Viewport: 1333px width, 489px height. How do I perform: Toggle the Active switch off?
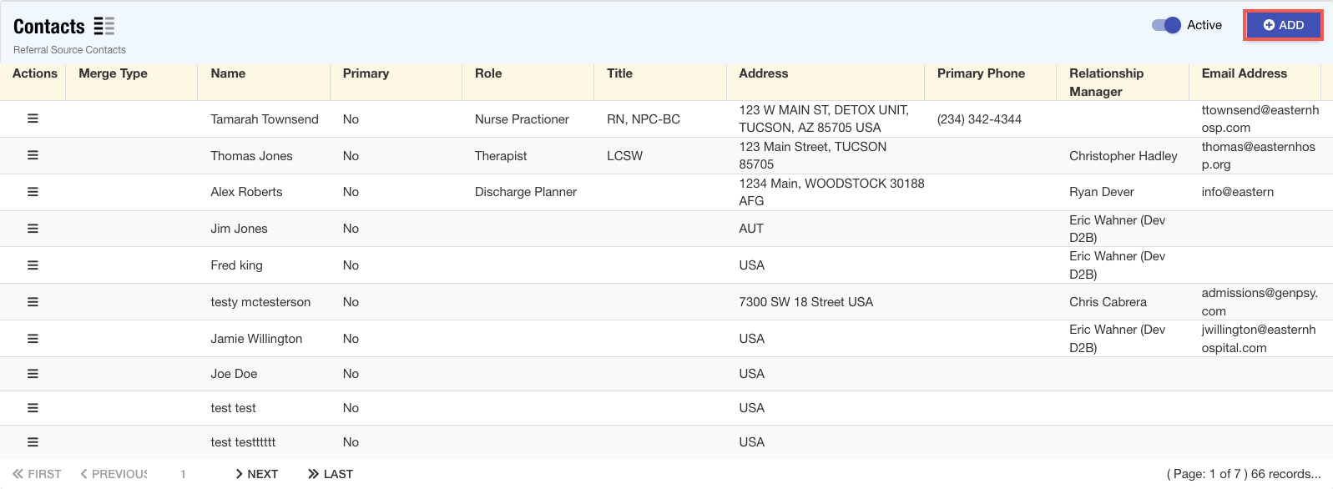(x=1166, y=25)
